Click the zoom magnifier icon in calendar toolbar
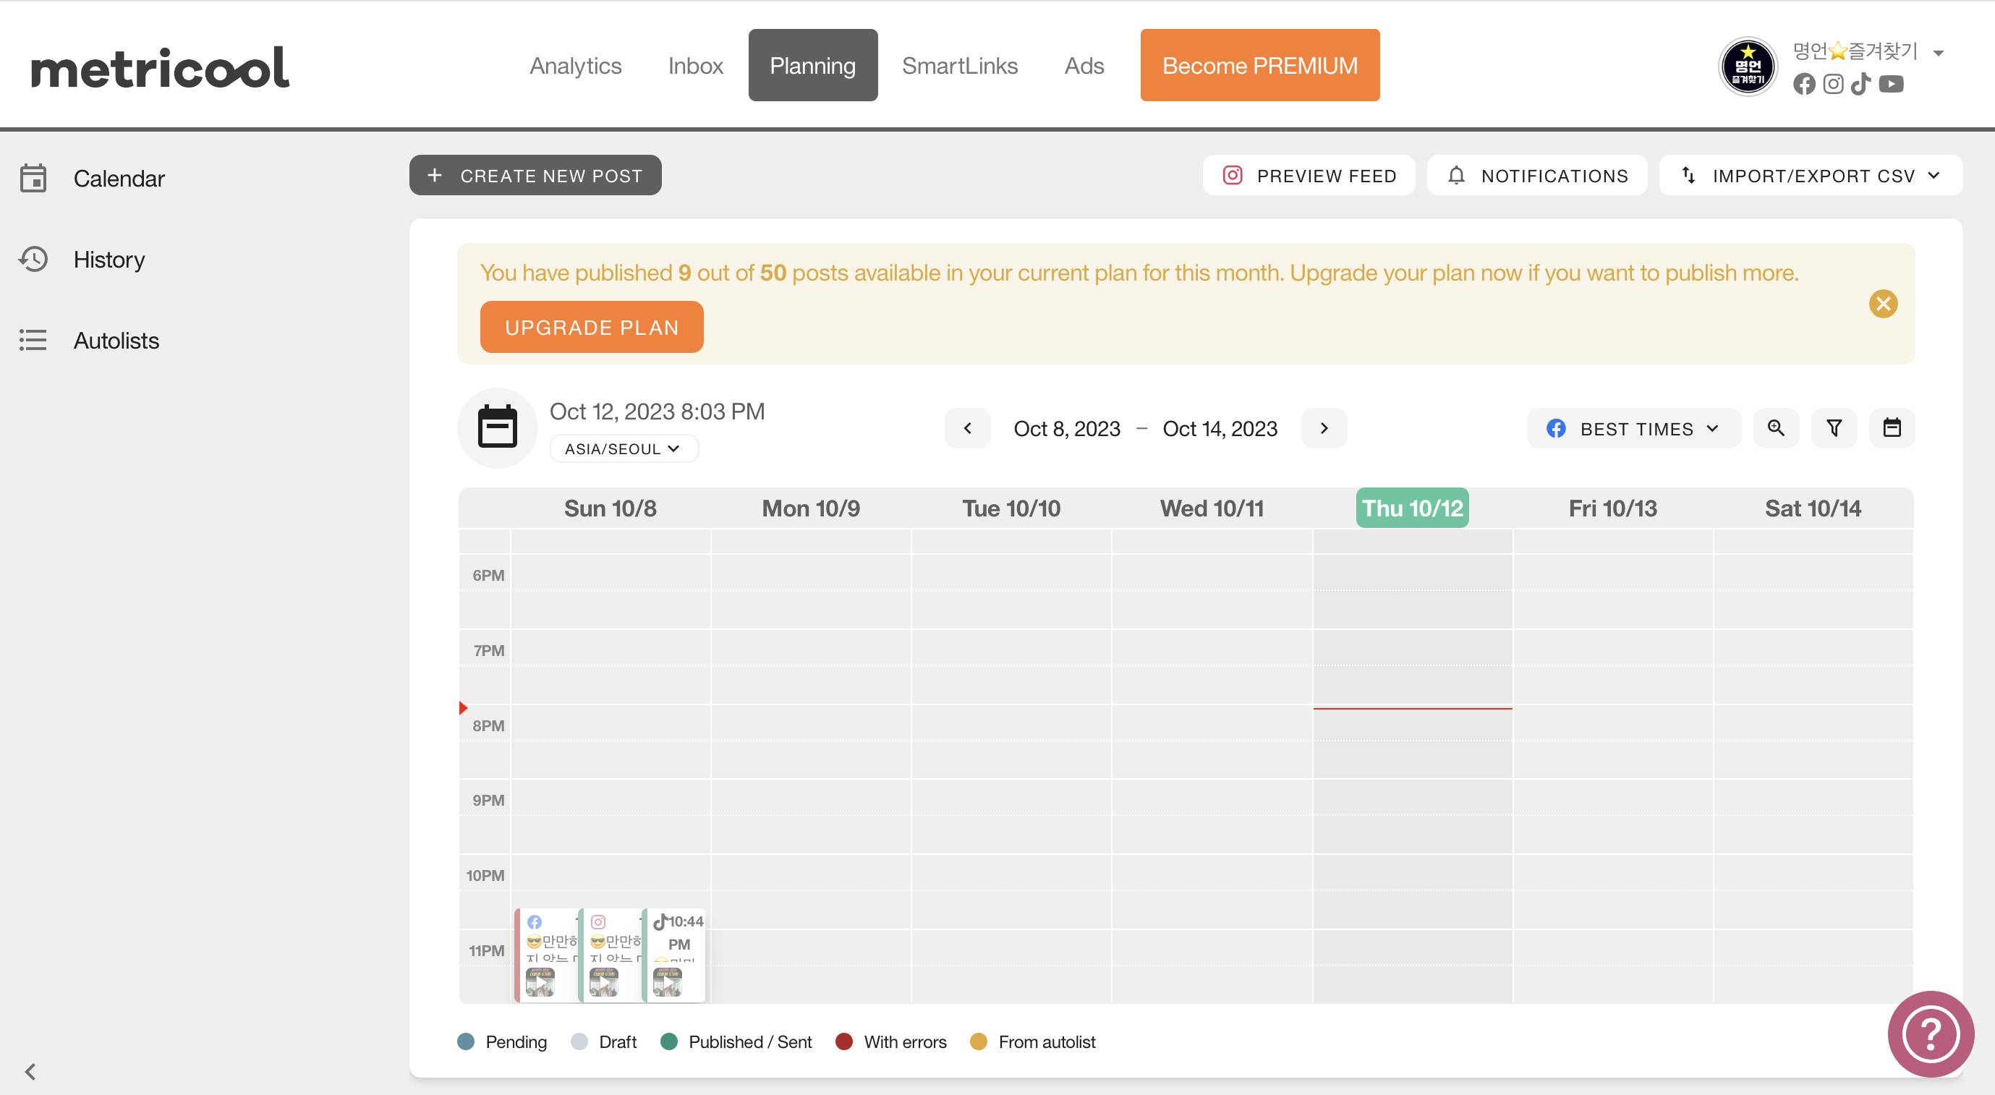 coord(1776,428)
